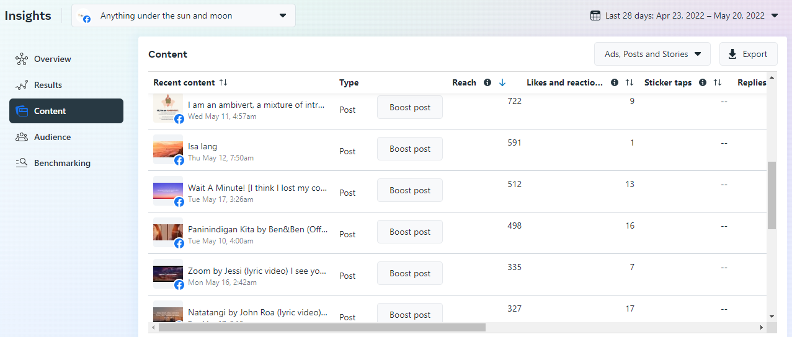Open the Ads, Posts and Stories filter
The image size is (792, 337).
652,55
